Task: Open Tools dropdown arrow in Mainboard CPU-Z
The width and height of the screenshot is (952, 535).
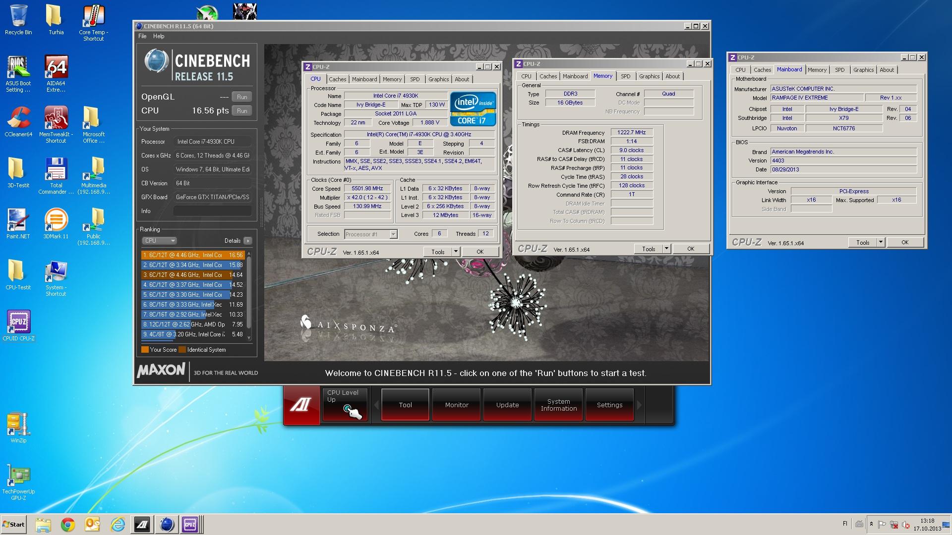Action: point(881,242)
